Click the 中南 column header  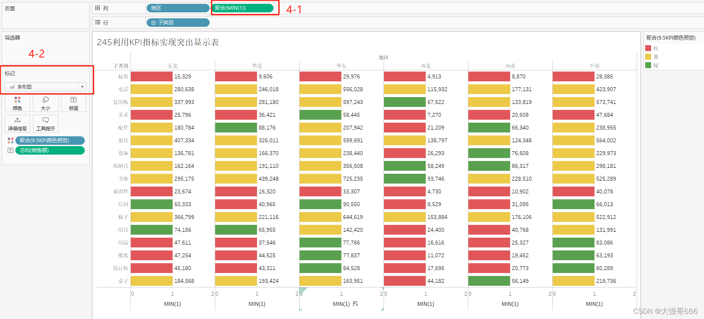(x=594, y=66)
